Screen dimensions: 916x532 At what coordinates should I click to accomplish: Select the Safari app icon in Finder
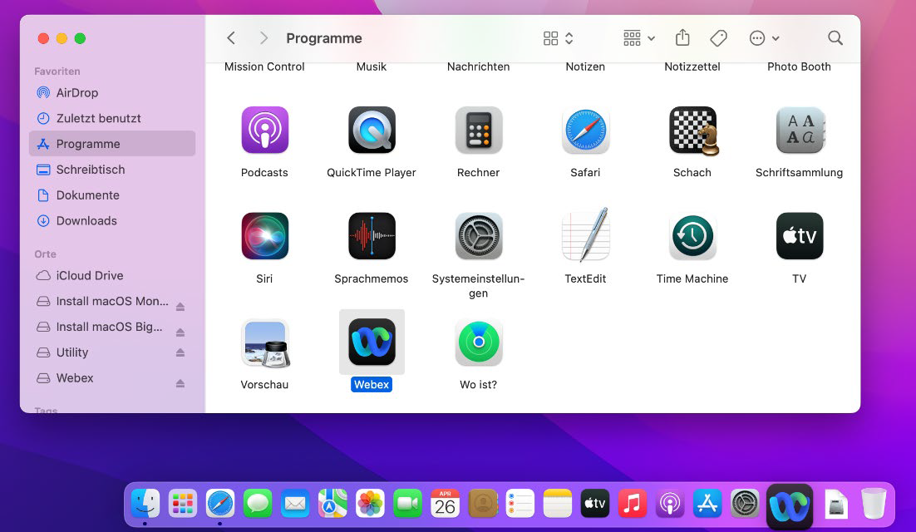pyautogui.click(x=585, y=130)
